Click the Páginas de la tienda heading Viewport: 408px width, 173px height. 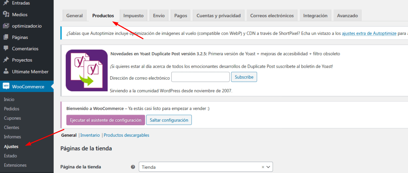point(86,148)
